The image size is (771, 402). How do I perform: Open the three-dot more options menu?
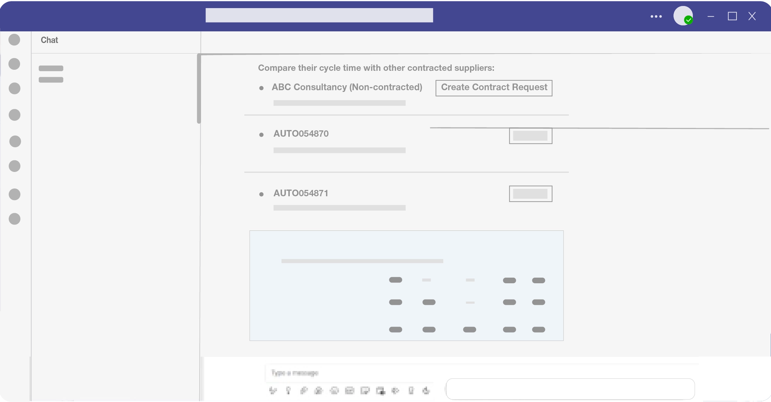pos(656,16)
